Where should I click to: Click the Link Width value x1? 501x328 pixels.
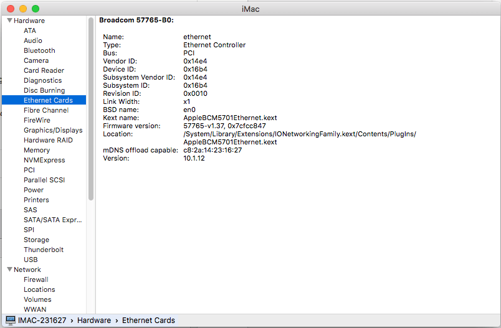186,101
